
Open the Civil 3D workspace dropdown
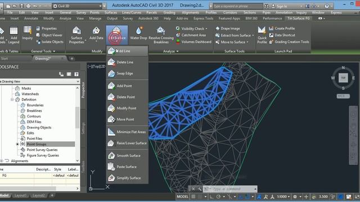(78, 6)
